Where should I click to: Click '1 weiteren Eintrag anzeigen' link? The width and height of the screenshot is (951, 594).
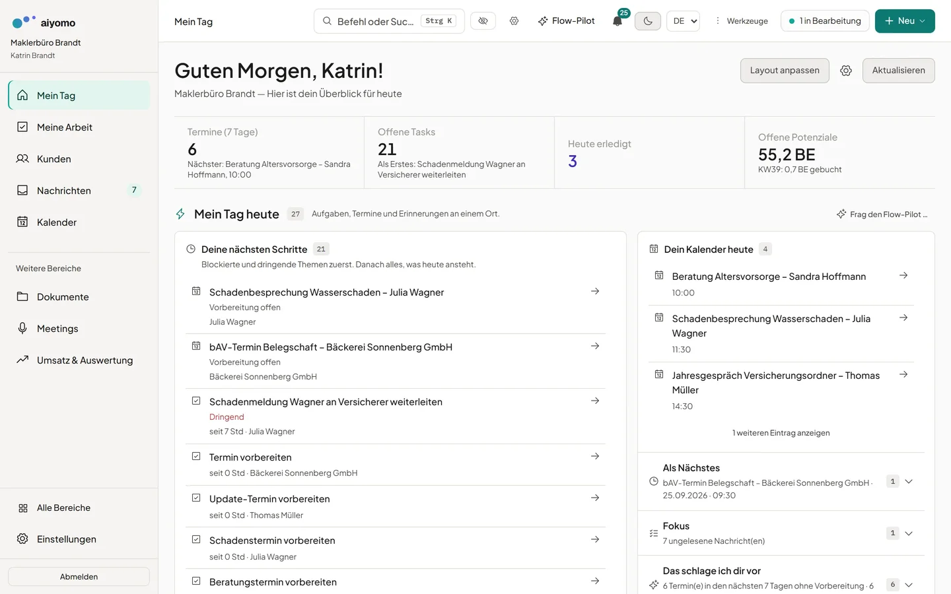click(x=781, y=433)
